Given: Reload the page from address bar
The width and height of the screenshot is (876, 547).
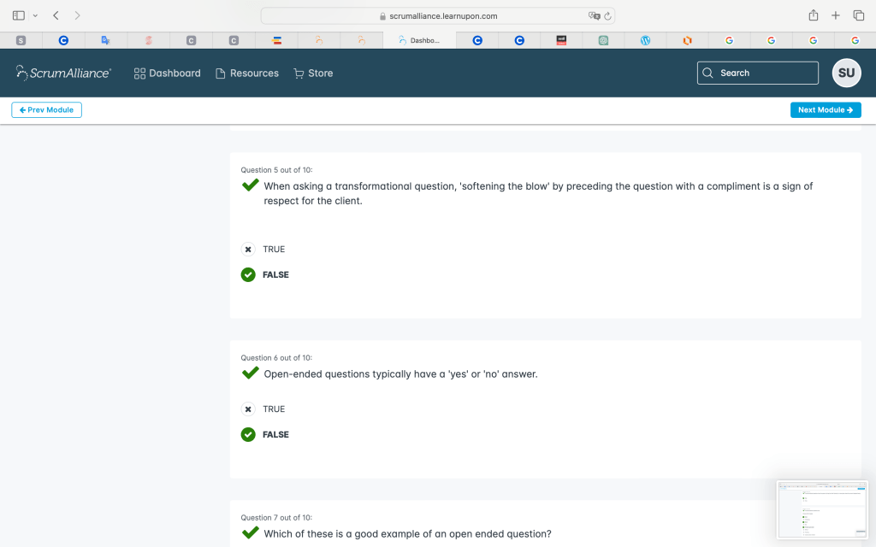Looking at the screenshot, I should pos(608,16).
